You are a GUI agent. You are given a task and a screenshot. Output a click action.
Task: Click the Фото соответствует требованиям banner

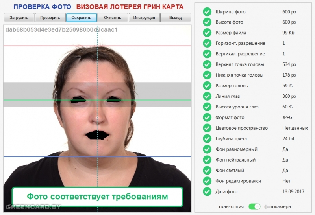[97, 197]
